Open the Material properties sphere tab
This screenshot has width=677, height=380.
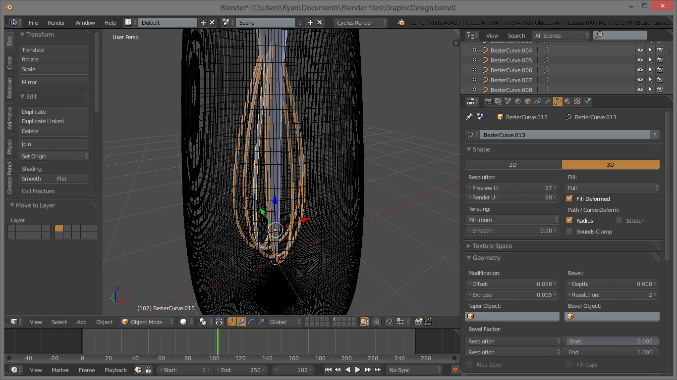567,101
